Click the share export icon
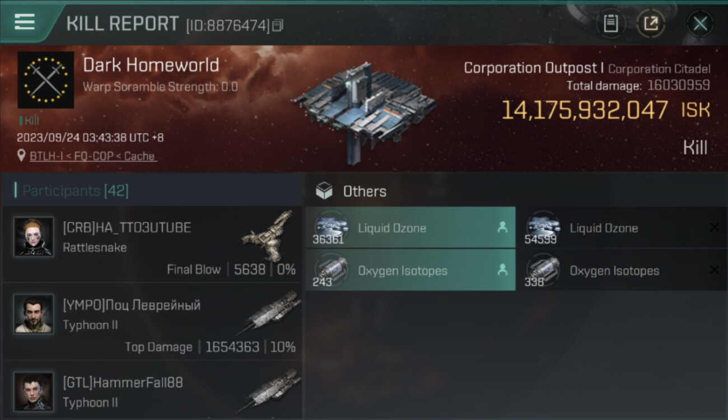The height and width of the screenshot is (420, 728). click(x=651, y=24)
